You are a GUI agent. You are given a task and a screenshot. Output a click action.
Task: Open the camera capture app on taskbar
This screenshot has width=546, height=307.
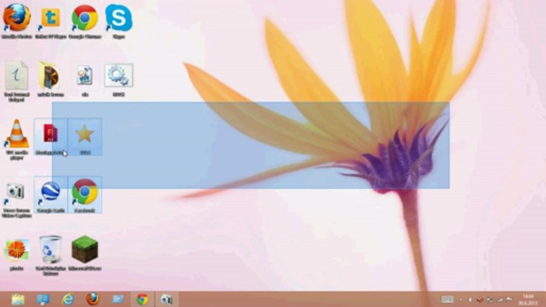point(166,300)
